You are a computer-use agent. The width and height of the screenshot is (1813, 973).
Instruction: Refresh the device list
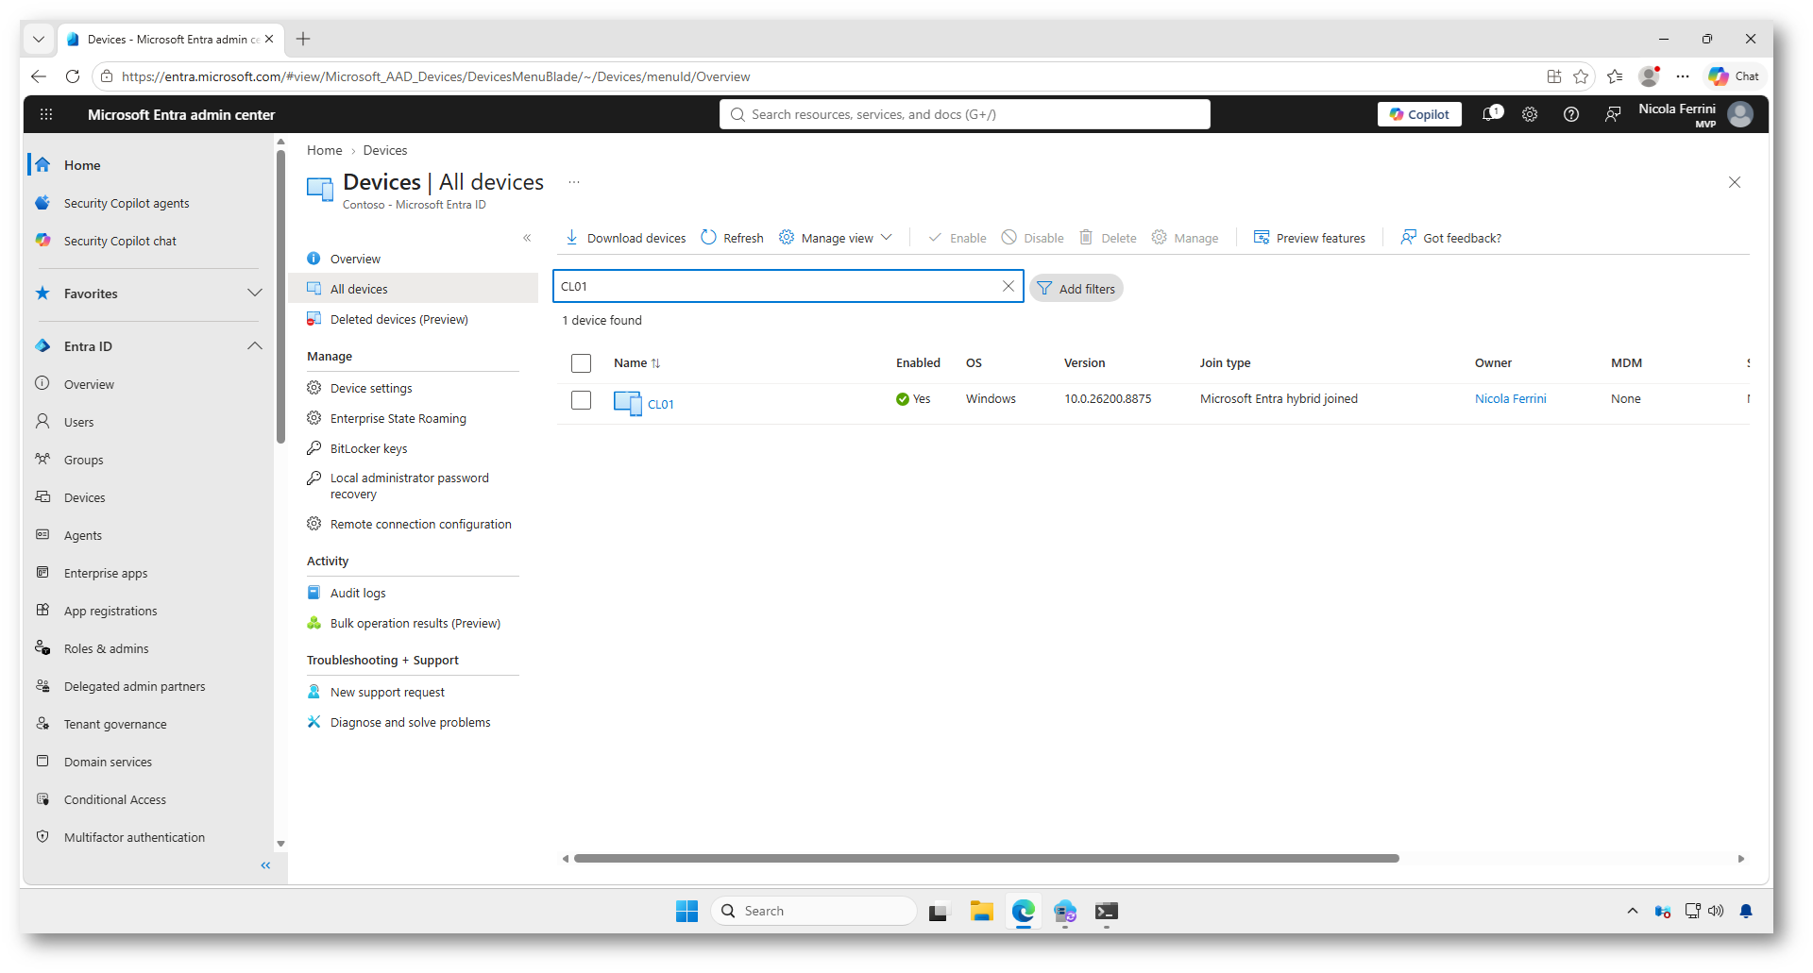coord(732,238)
